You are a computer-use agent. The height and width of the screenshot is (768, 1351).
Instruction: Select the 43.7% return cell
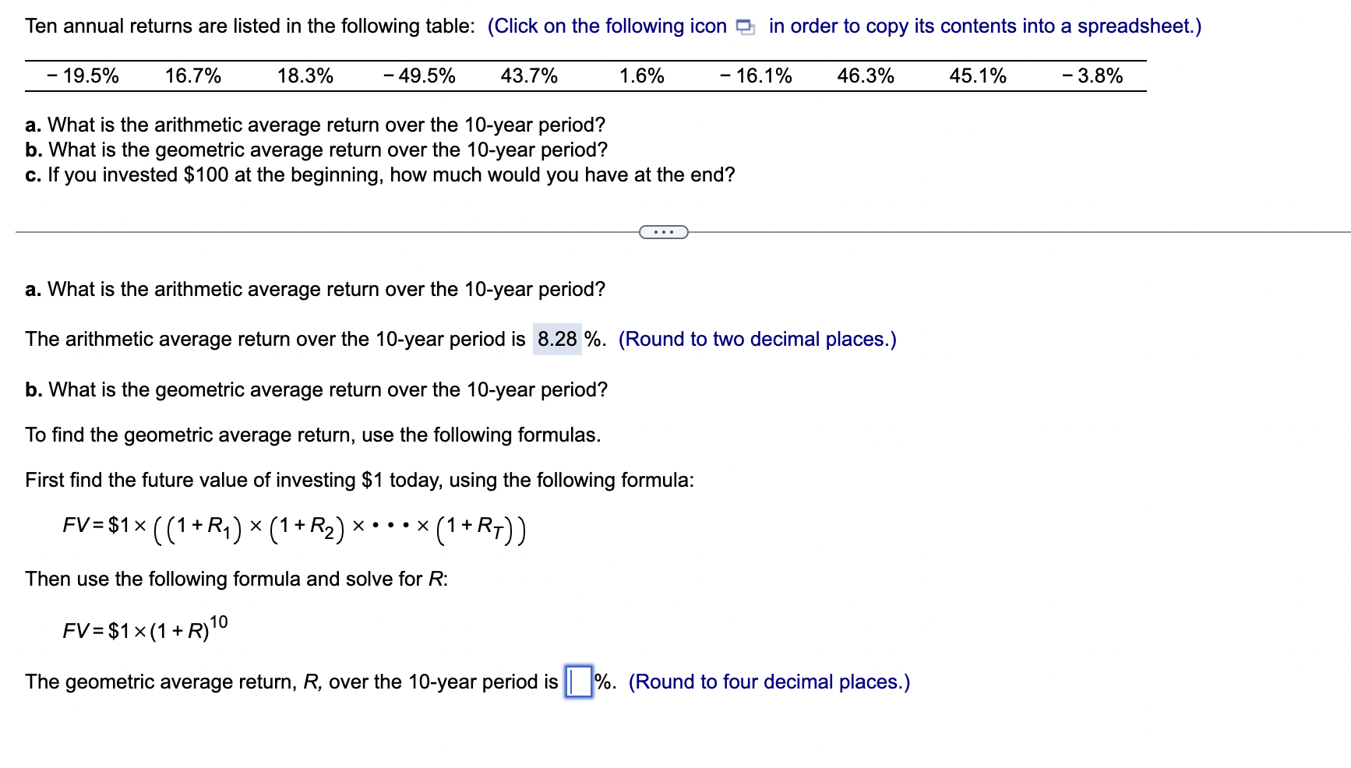[x=528, y=75]
